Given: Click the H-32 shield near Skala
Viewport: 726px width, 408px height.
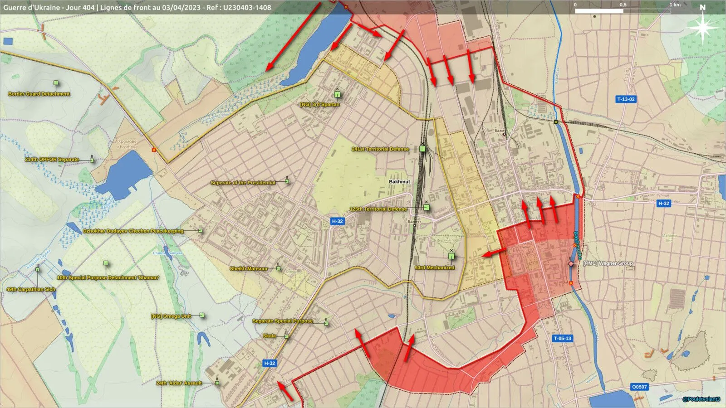Looking at the screenshot, I should click(270, 363).
